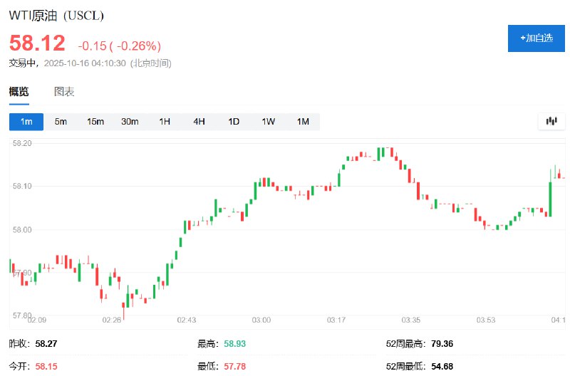
Task: Choose the 30m interval
Action: [x=130, y=122]
